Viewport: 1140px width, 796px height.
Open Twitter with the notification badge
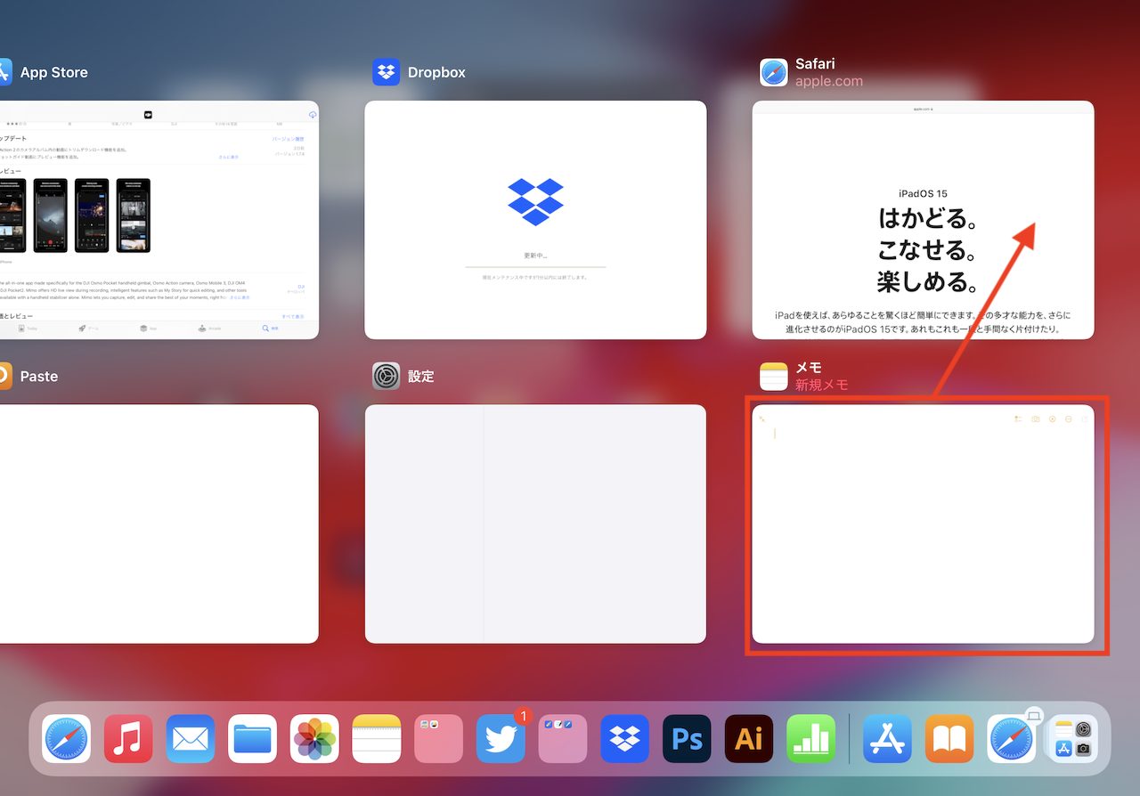coord(501,739)
